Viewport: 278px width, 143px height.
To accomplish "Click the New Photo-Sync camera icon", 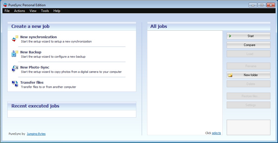I will [15, 69].
